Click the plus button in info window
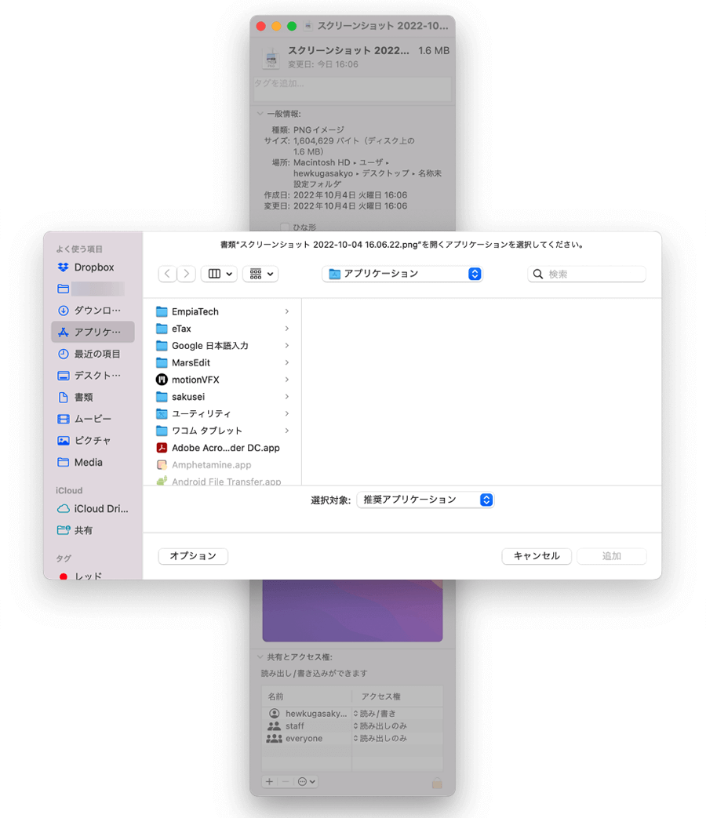This screenshot has width=706, height=818. click(269, 781)
